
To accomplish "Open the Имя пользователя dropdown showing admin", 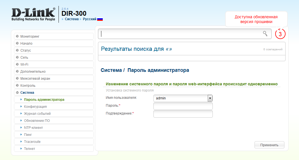I will tap(183, 98).
